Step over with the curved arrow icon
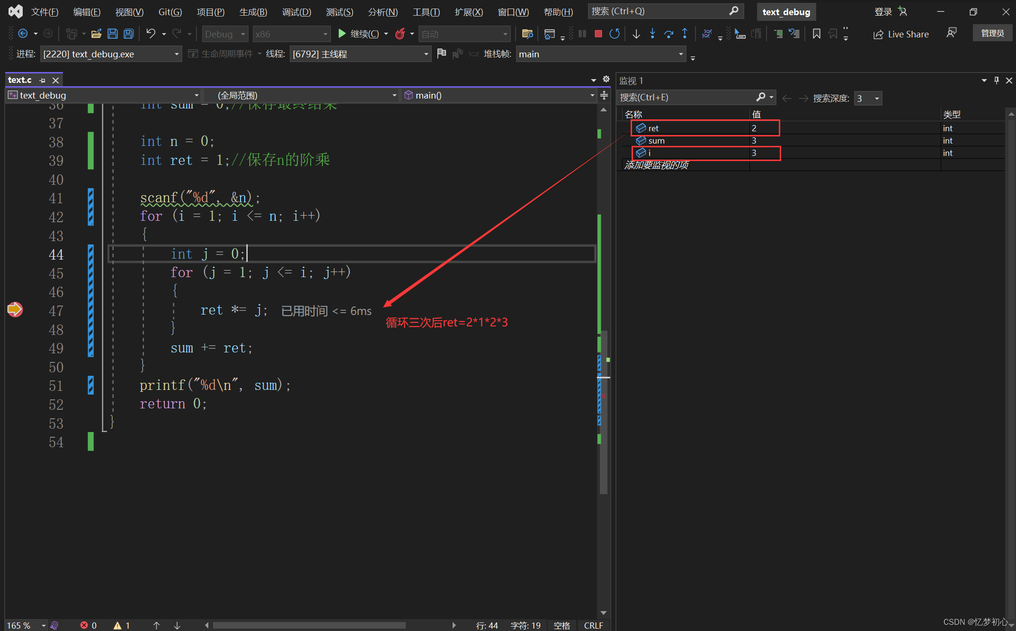The height and width of the screenshot is (631, 1016). (668, 34)
